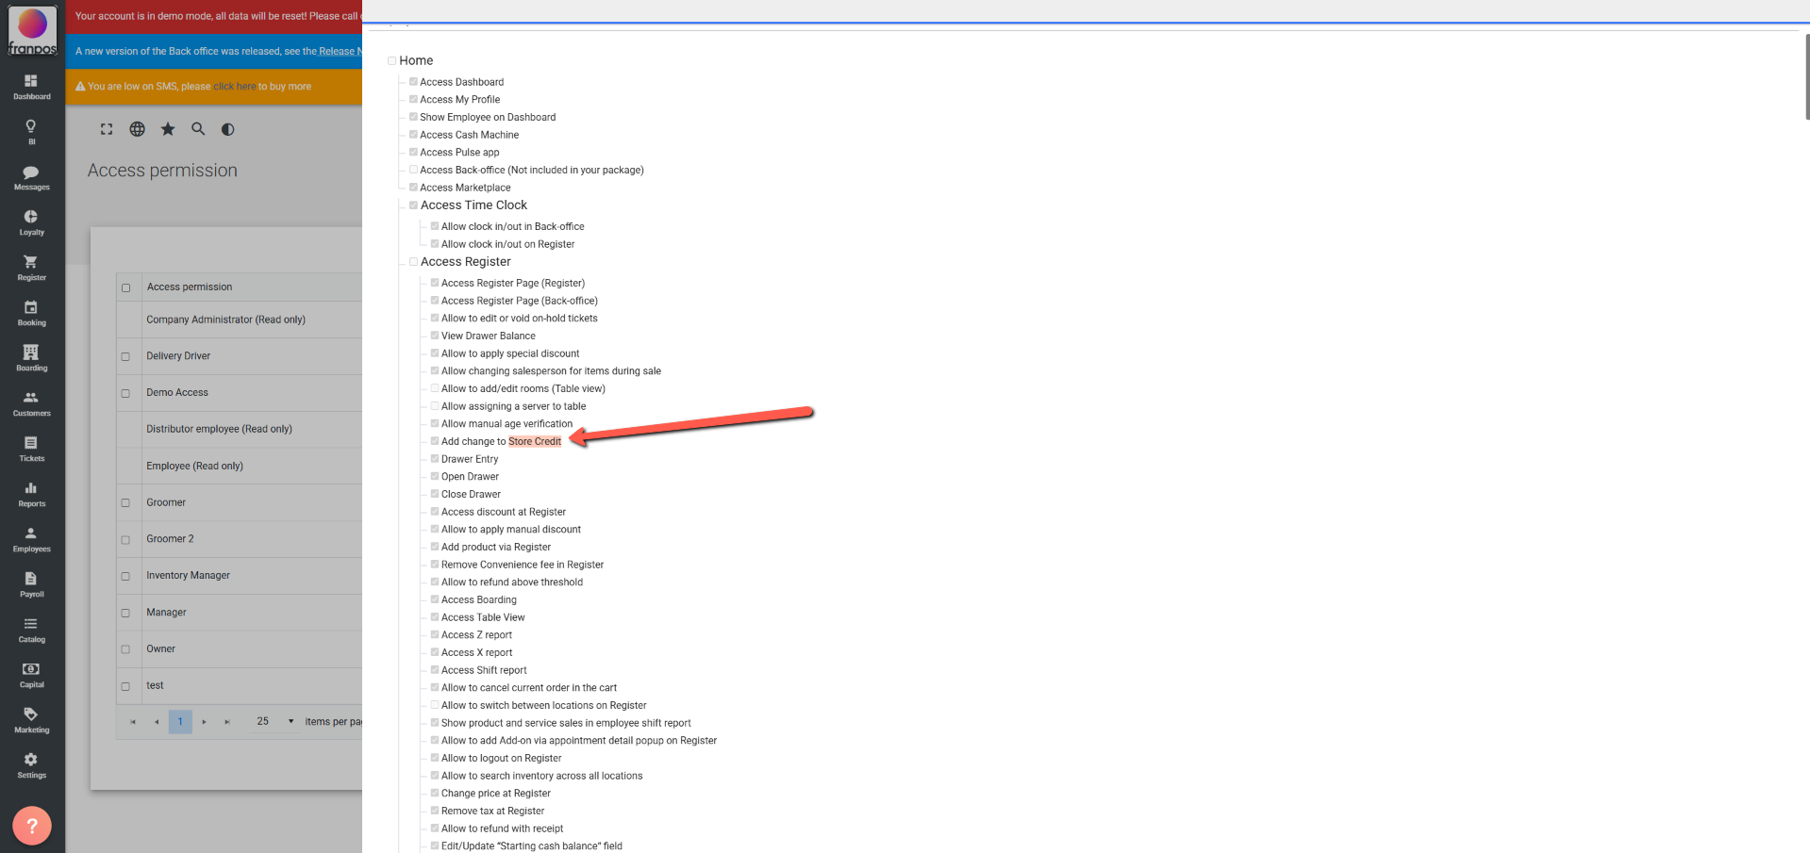Open the language globe icon
Viewport: 1810px width, 853px height.
point(137,129)
